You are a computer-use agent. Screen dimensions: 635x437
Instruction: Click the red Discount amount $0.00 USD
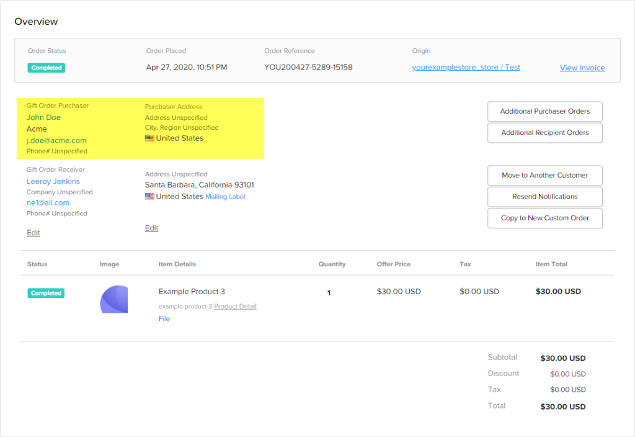568,374
